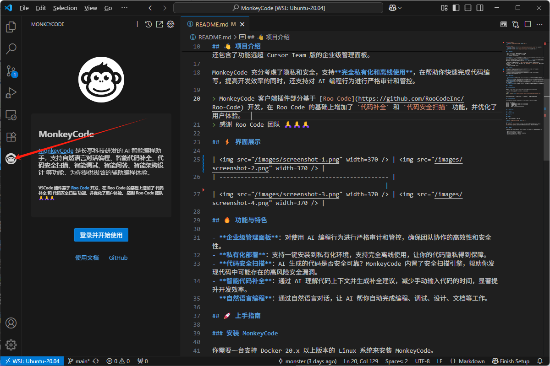Open the More Actions ellipsis in the editor toolbar
The width and height of the screenshot is (550, 366).
[x=539, y=24]
